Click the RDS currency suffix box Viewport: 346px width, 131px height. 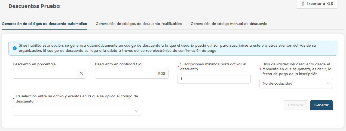(162, 74)
